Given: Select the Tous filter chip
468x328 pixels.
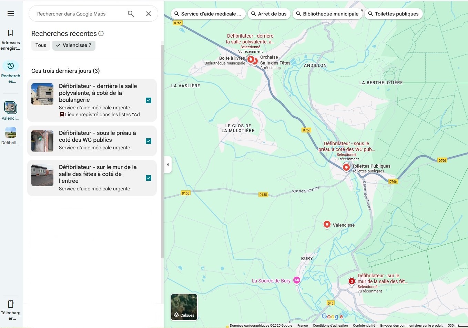Looking at the screenshot, I should tap(41, 45).
